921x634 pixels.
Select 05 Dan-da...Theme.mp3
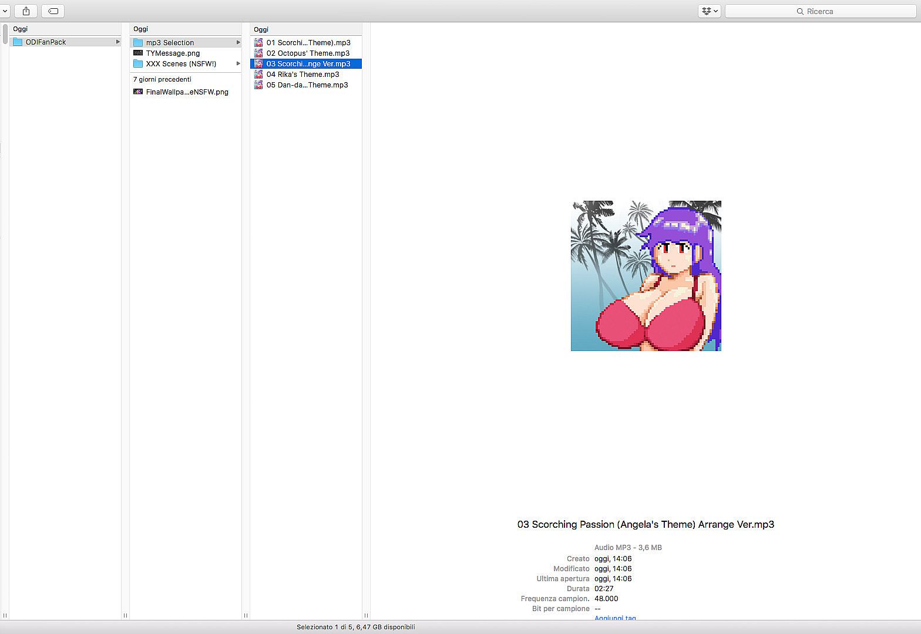[x=307, y=85]
